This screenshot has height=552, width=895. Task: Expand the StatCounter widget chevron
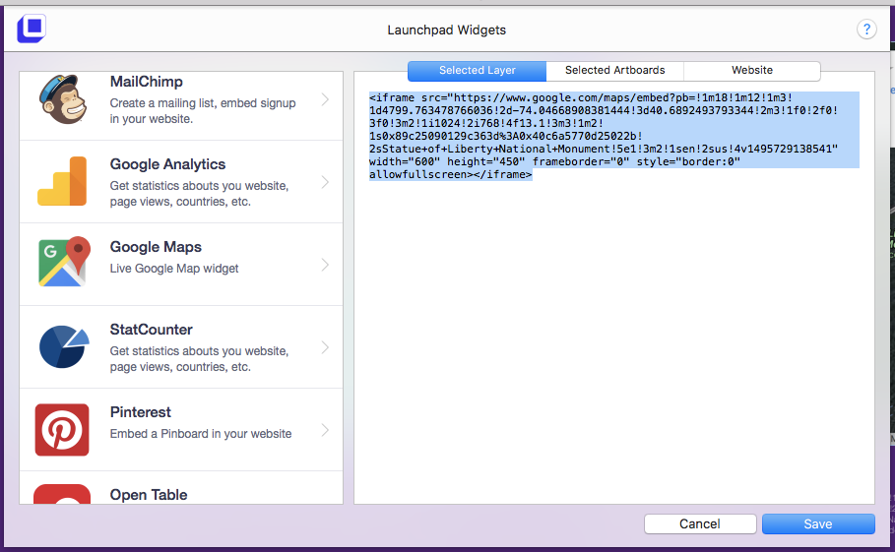325,348
